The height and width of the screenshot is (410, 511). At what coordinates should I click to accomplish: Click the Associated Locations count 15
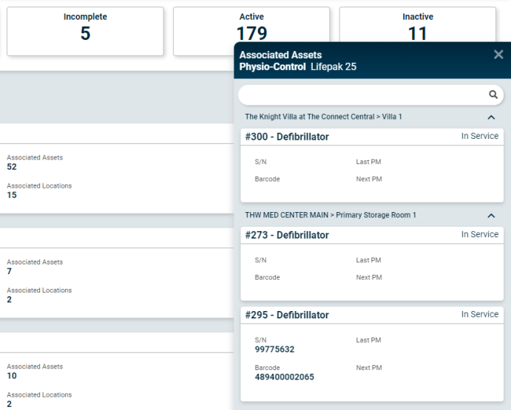12,195
